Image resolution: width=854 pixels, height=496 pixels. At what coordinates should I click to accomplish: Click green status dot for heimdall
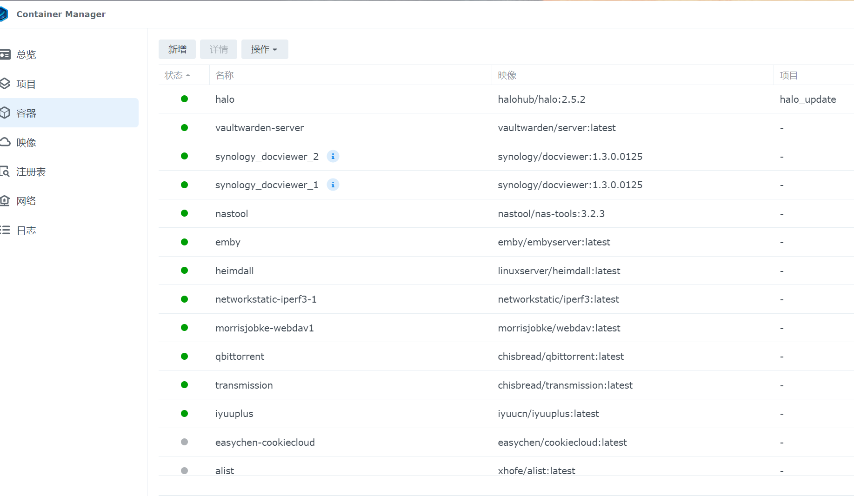tap(185, 271)
